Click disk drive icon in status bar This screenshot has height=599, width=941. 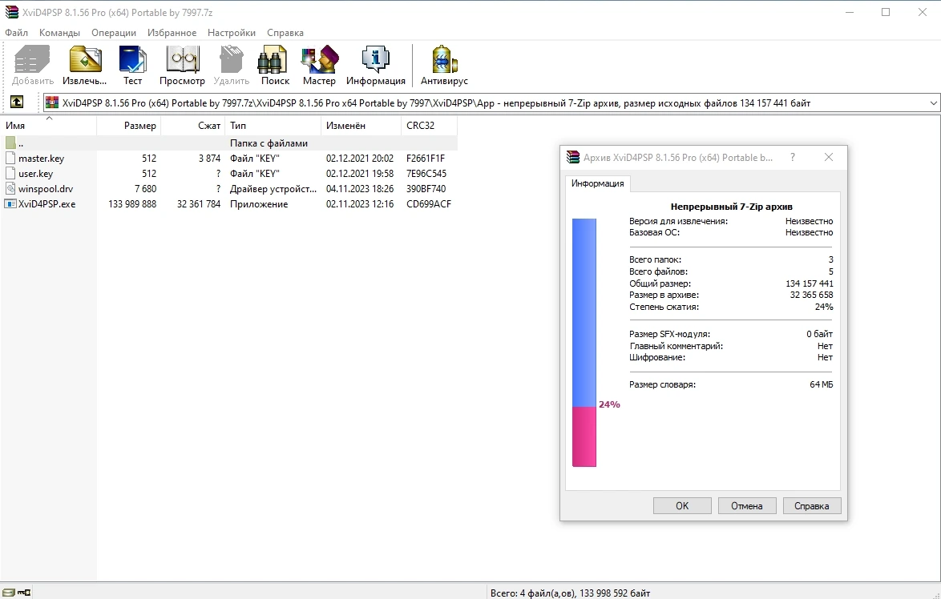(8, 593)
